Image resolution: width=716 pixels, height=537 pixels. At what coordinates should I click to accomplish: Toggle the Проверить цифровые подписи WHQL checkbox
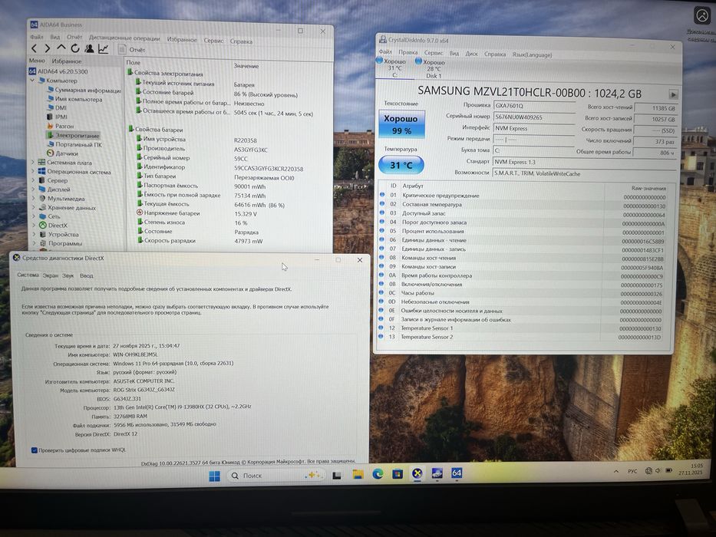[x=35, y=450]
